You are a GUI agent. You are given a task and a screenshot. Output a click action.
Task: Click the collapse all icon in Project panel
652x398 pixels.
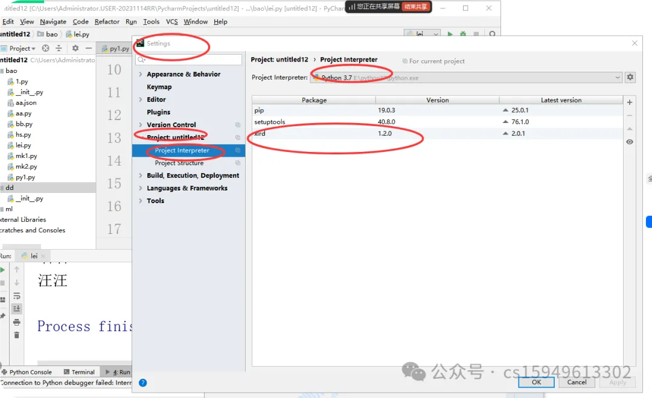tap(59, 48)
